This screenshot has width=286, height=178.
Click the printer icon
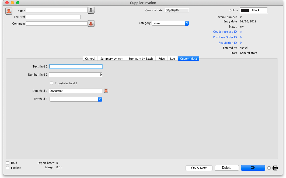[275, 168]
